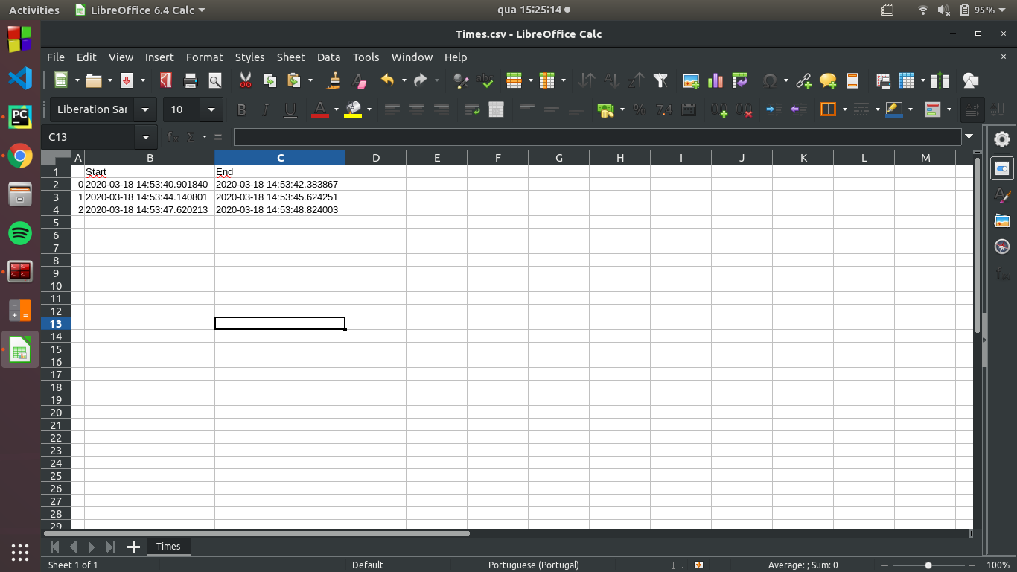This screenshot has height=572, width=1017.
Task: Select the Times sheet tab
Action: 168,546
